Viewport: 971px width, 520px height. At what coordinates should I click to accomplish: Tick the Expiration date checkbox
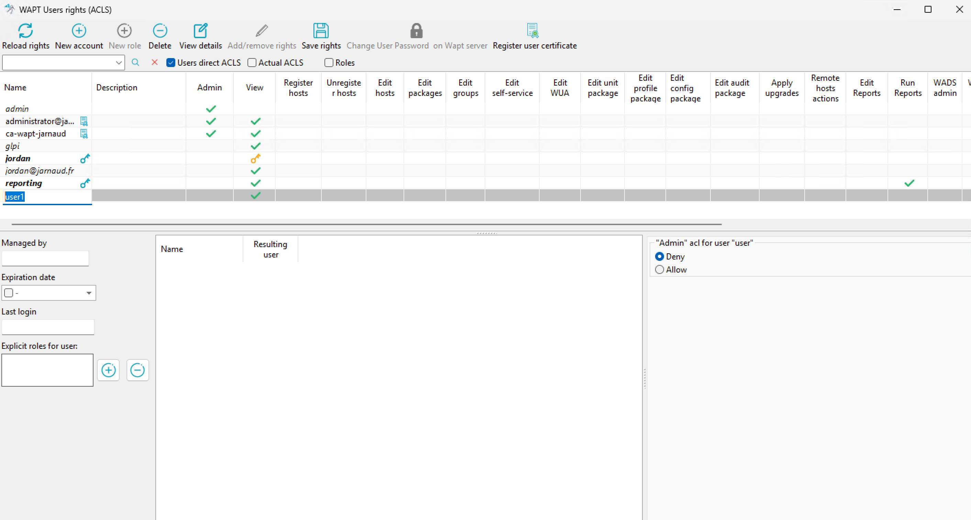9,293
